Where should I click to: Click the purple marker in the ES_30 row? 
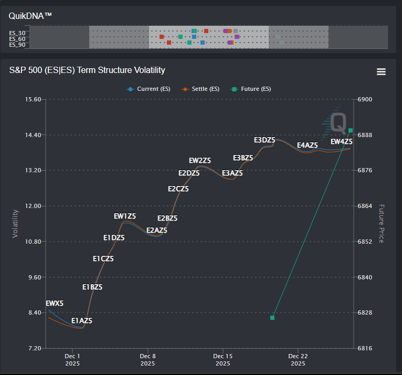pos(225,31)
